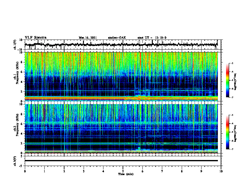Screen dimensions: 249x192
Task: Click the ch.1 voltage waveform trace panel
Action: pyautogui.click(x=123, y=45)
